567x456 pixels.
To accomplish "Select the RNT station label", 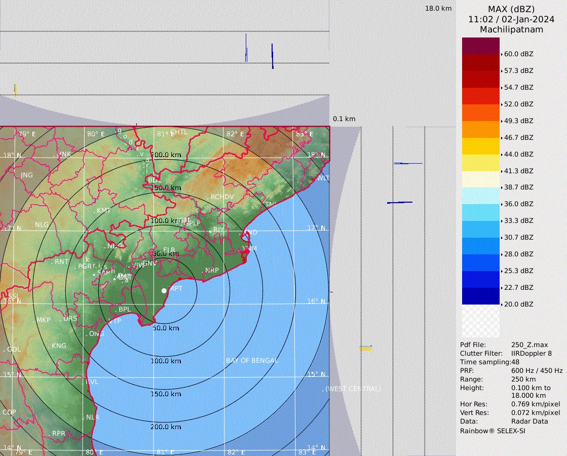I will tap(61, 261).
